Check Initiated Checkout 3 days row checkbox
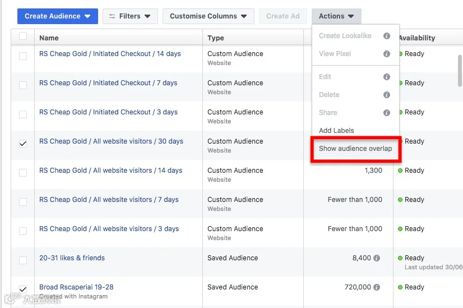The height and width of the screenshot is (308, 463). [23, 114]
